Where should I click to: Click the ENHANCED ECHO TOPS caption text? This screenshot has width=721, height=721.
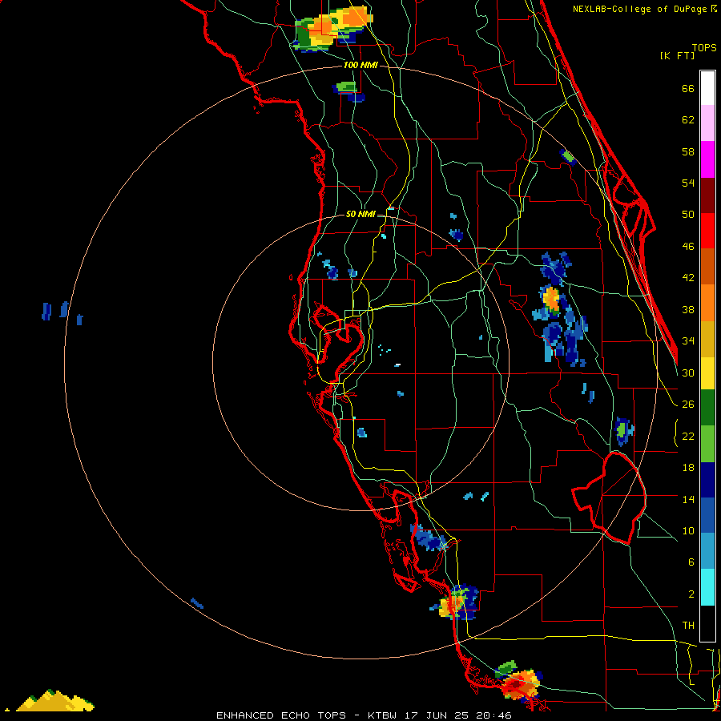point(281,715)
